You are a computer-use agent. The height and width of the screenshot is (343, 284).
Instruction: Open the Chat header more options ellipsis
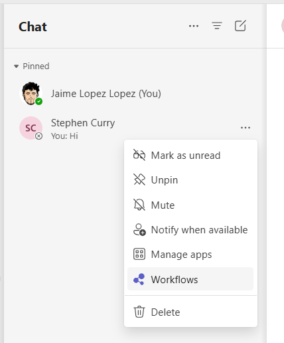click(x=194, y=26)
